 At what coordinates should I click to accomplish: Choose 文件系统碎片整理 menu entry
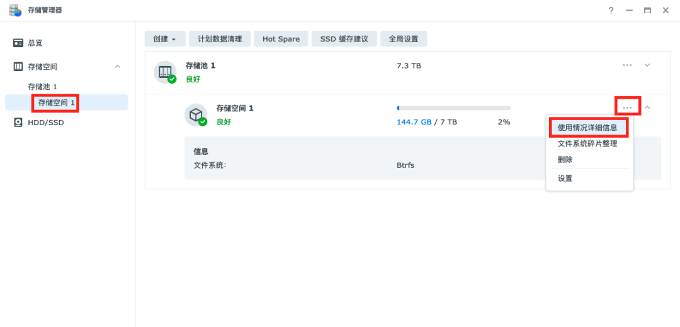tap(587, 143)
